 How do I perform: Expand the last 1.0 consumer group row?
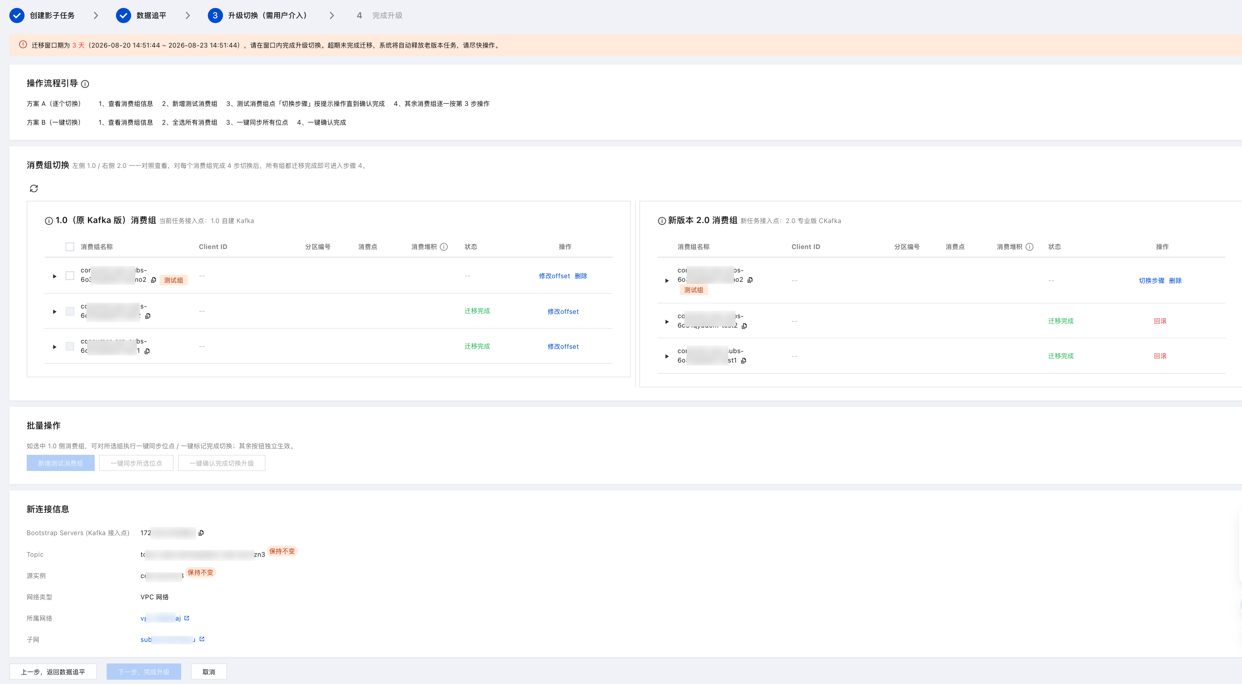pos(54,347)
